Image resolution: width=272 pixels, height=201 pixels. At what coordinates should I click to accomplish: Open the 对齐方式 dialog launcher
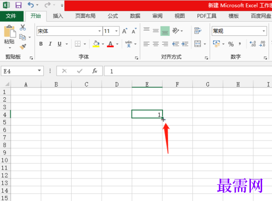(206, 58)
